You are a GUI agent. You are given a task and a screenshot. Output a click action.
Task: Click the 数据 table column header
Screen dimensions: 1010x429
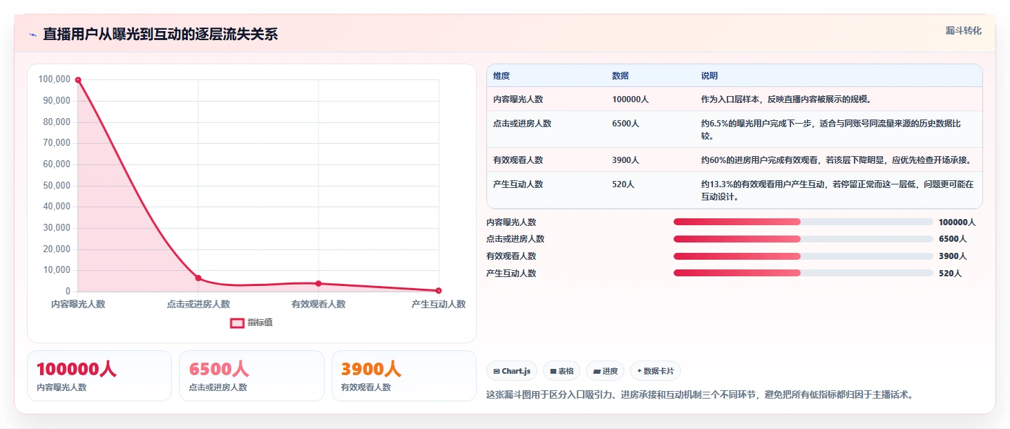pos(620,76)
